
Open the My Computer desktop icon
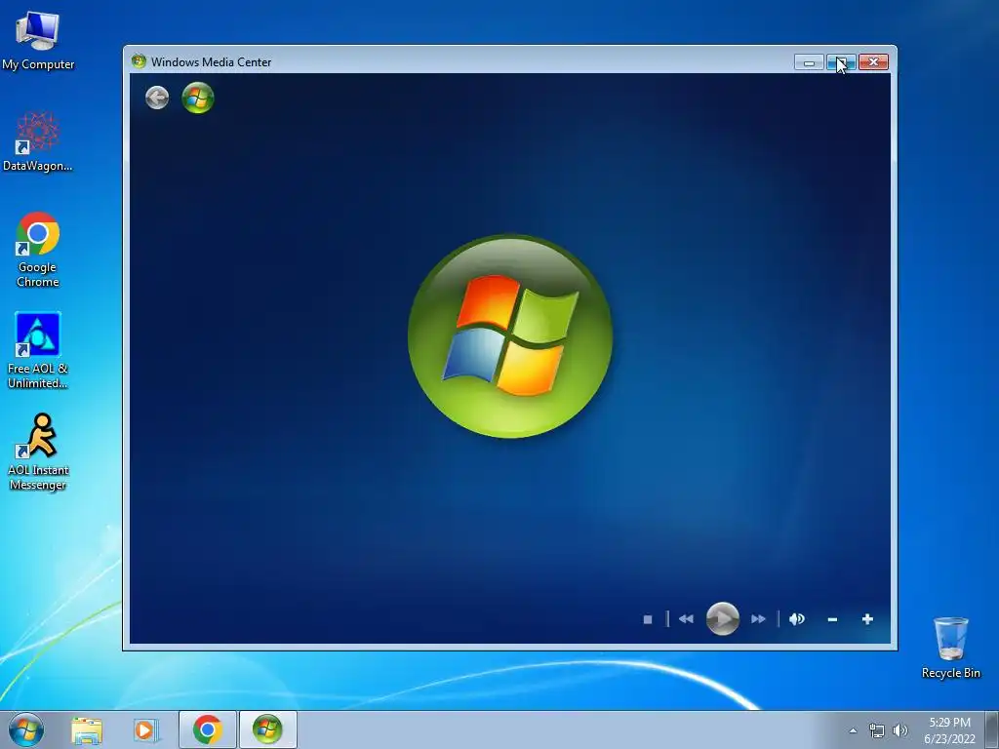38,39
